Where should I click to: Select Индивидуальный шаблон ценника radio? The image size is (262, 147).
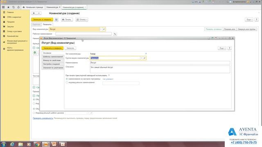click(x=34, y=113)
